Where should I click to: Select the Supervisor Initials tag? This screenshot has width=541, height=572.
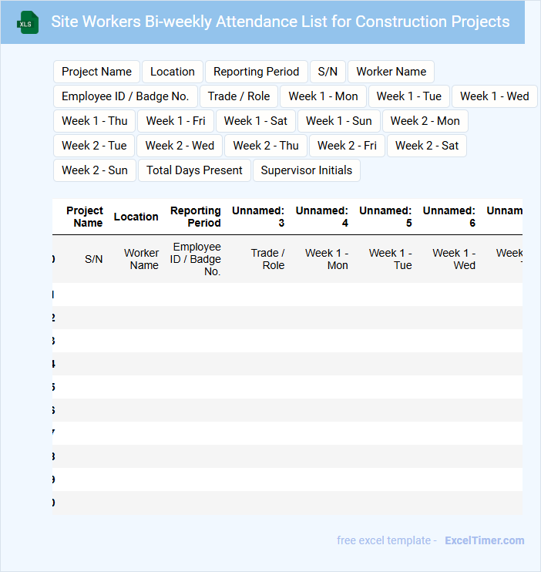pyautogui.click(x=307, y=170)
